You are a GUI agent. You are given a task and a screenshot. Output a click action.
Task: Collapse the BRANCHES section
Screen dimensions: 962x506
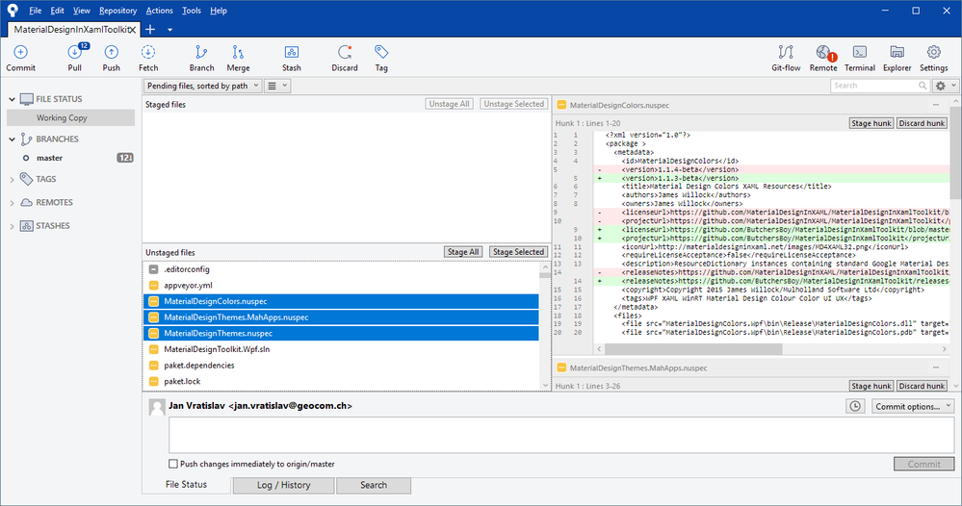tap(12, 139)
